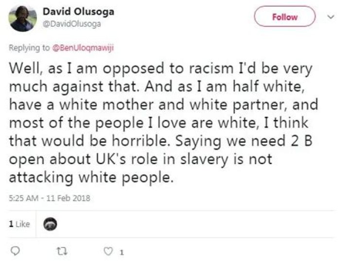
Task: Open David Olusoga's profile avatar
Action: (22, 19)
